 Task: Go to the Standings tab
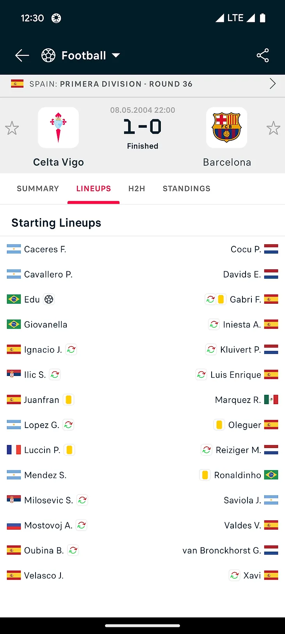click(187, 189)
